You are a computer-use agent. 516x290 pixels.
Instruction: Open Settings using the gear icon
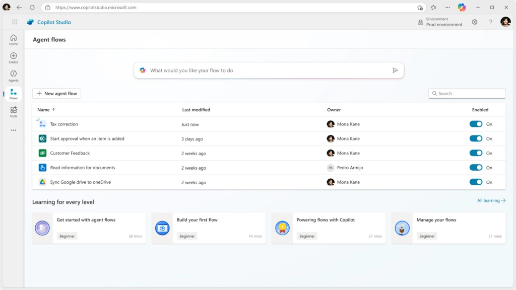474,22
